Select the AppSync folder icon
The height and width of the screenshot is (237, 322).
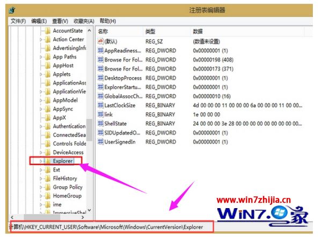[48, 109]
